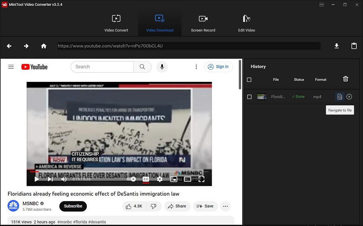Click the browser back arrow
This screenshot has height=226, width=363.
point(9,46)
